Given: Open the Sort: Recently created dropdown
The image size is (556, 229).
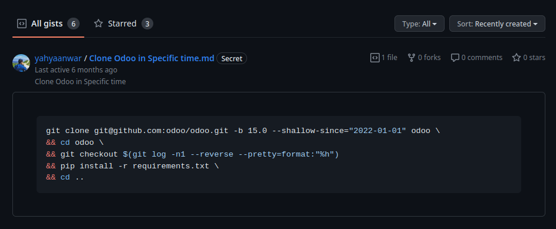Looking at the screenshot, I should (497, 24).
